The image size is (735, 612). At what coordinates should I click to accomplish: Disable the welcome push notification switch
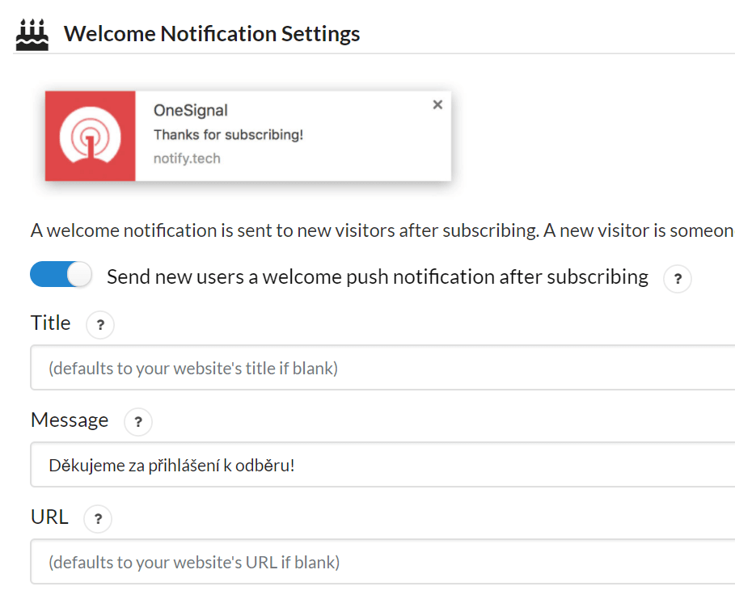[x=61, y=274]
